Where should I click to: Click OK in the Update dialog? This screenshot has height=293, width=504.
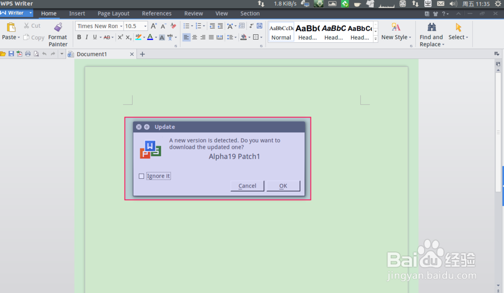[x=283, y=186]
